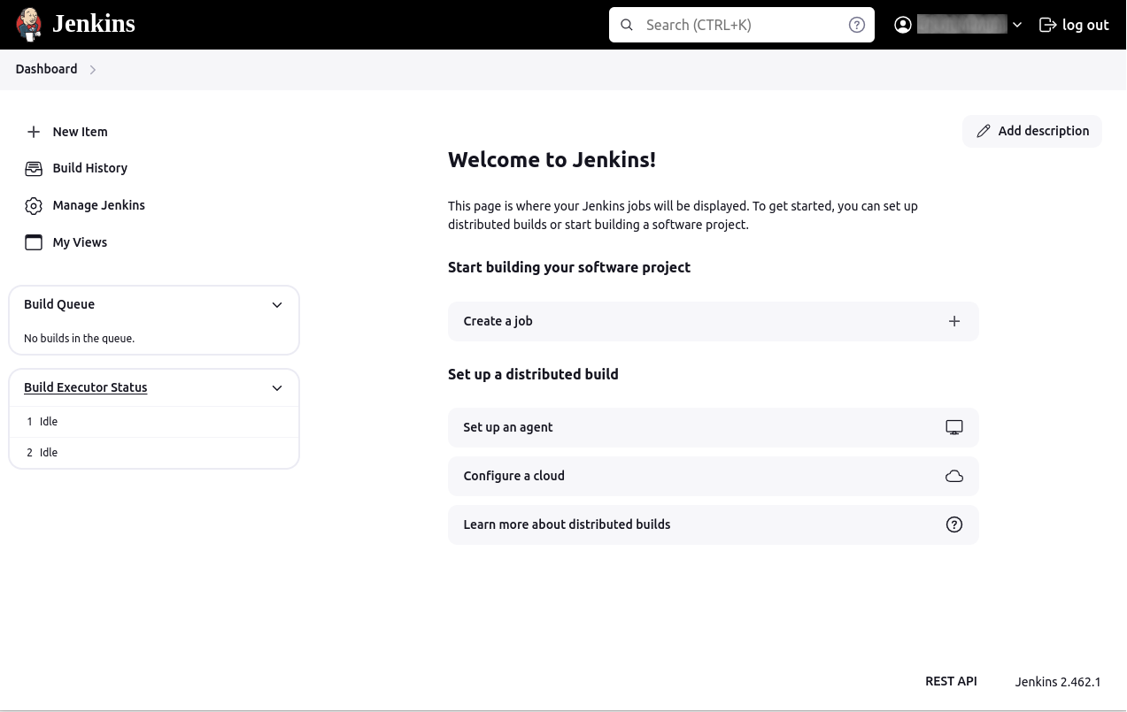Click the plus icon on Create a job

pos(953,321)
